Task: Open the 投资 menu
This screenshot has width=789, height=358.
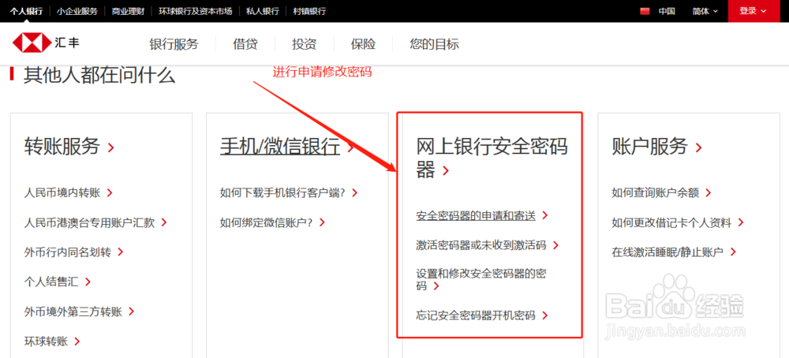Action: coord(304,44)
